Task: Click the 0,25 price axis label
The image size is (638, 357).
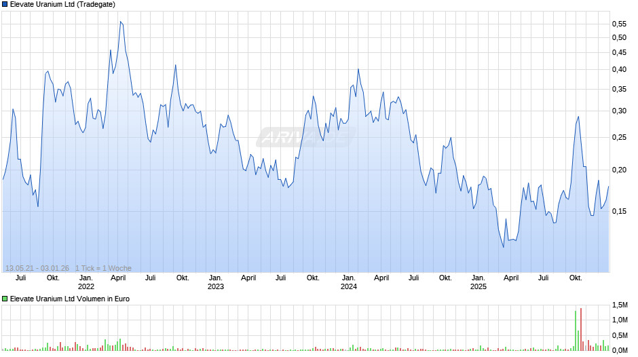Action: tap(619, 138)
